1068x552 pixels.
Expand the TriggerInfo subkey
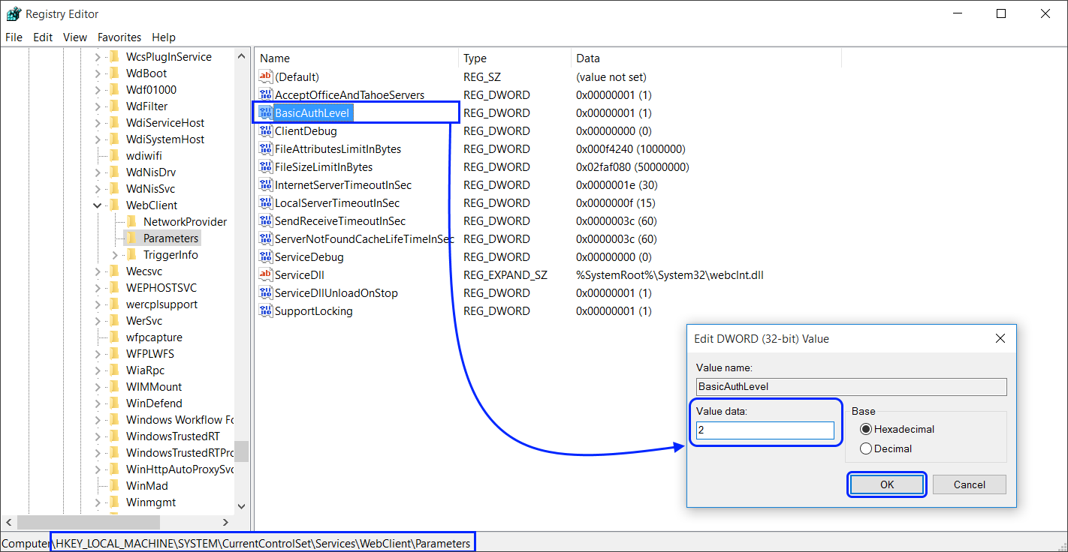point(115,255)
